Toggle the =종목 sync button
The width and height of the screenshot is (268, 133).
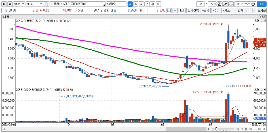[206, 10]
